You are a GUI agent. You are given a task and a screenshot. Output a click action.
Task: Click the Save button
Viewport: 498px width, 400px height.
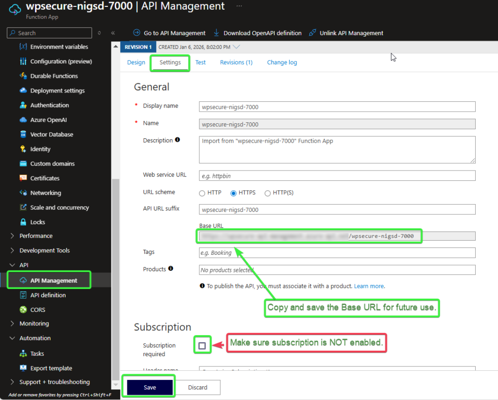click(150, 387)
